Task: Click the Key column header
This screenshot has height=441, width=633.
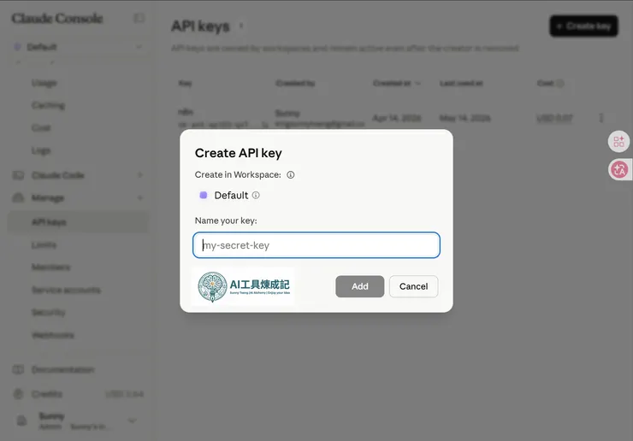Action: click(x=186, y=83)
